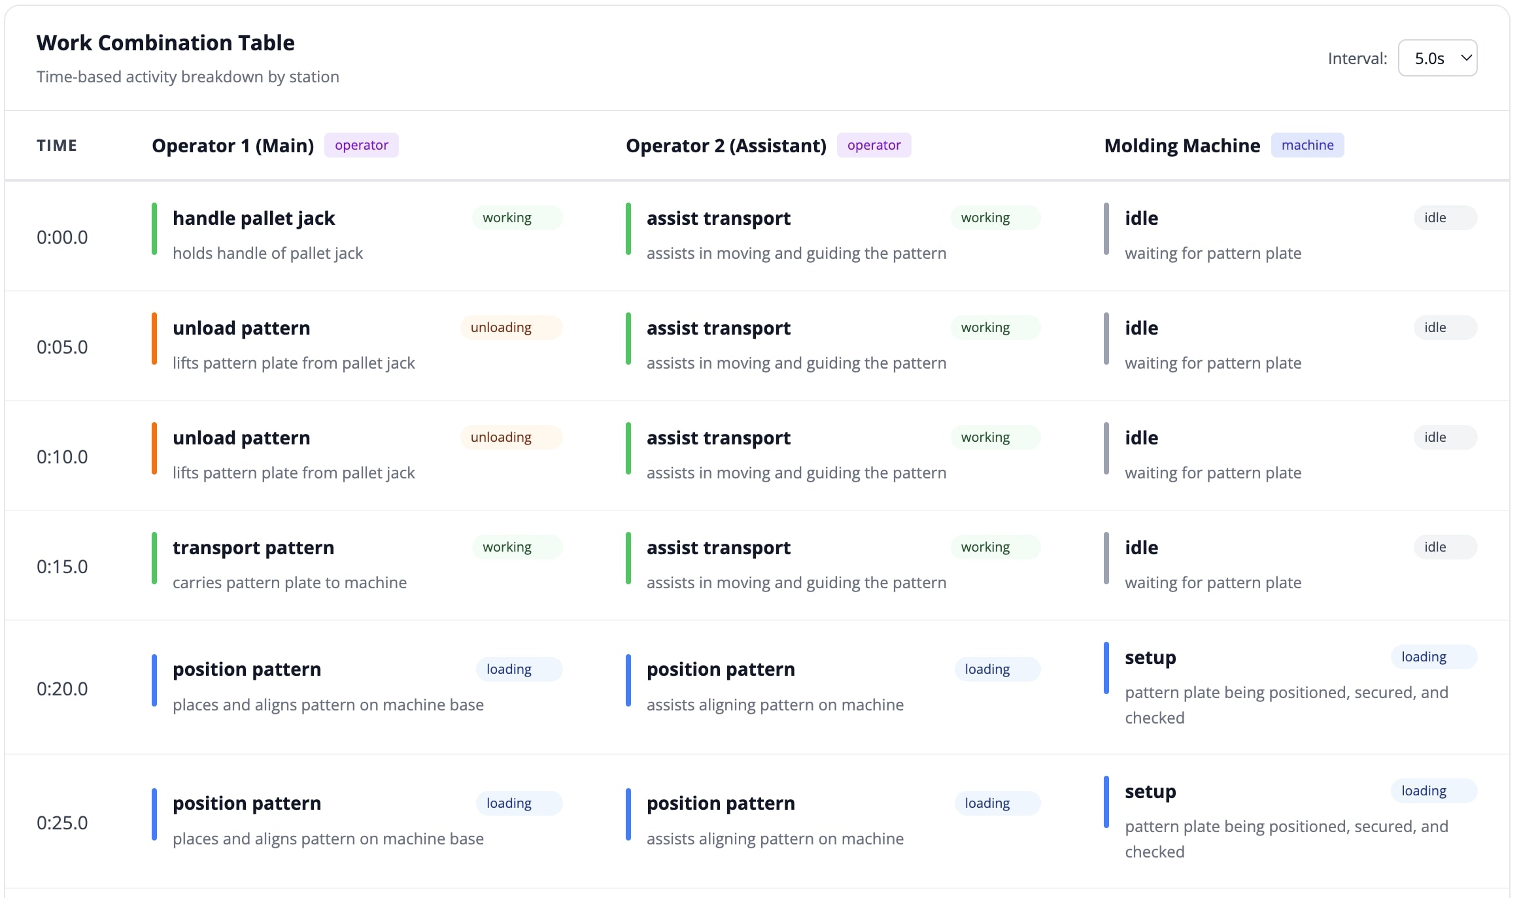Click the loading badge for setup at 0:25.0
Screen dimensions: 1521x898
(1423, 791)
